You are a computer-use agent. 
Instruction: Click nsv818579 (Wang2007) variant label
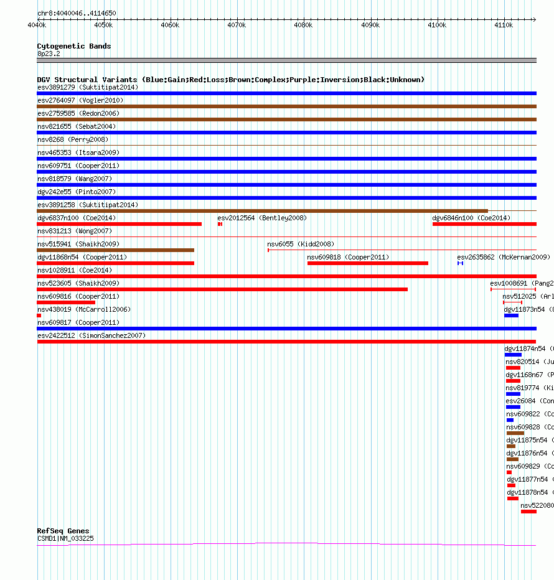tap(75, 179)
